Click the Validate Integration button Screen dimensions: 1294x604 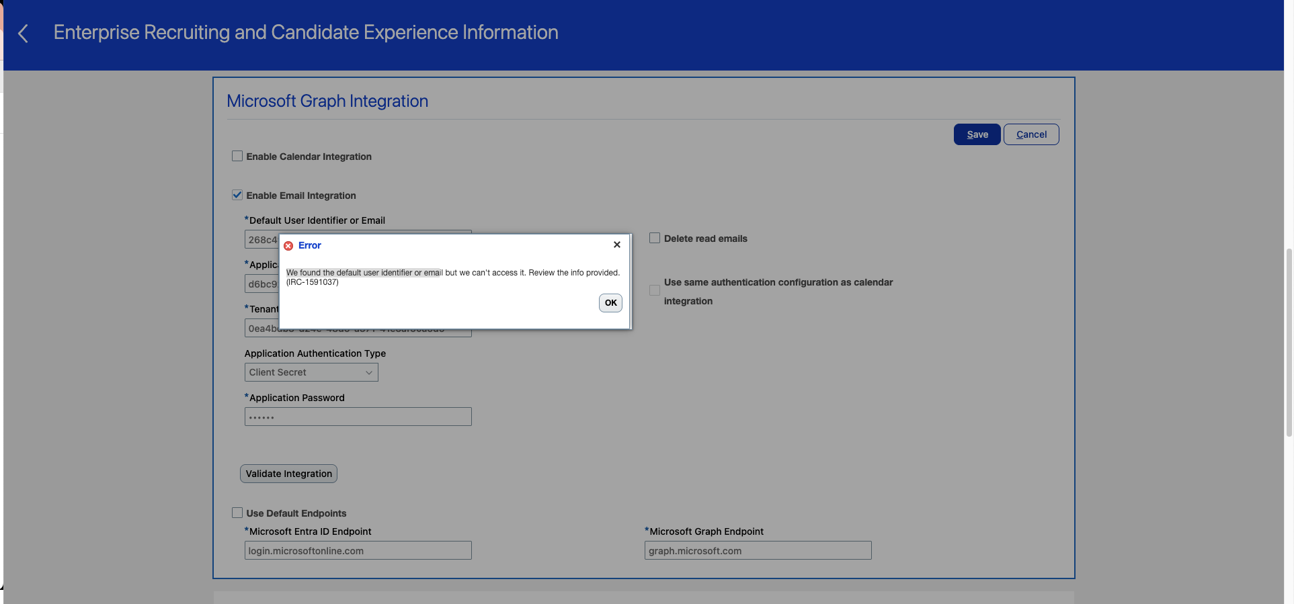[x=288, y=474]
